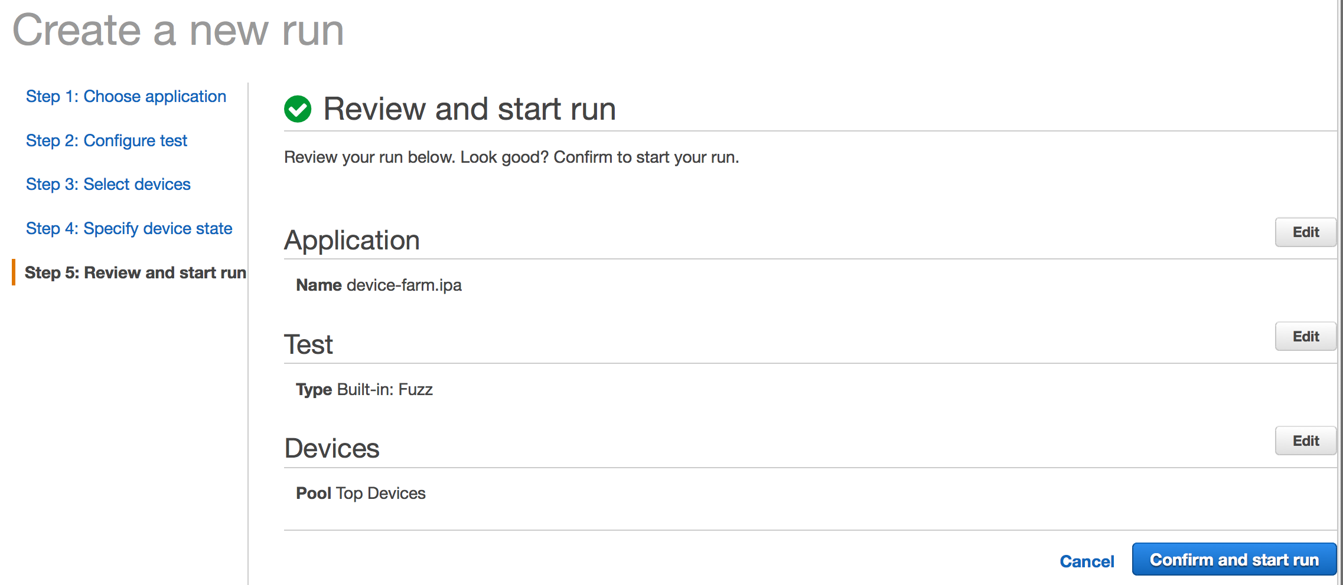Click the Application section heading
The width and height of the screenshot is (1343, 585).
tap(352, 241)
